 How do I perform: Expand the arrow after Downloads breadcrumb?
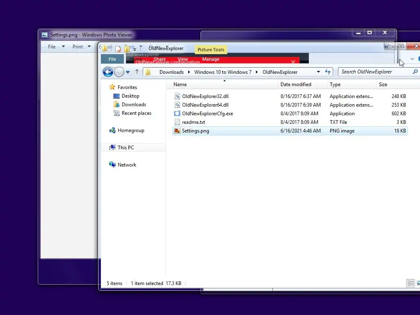pos(189,72)
